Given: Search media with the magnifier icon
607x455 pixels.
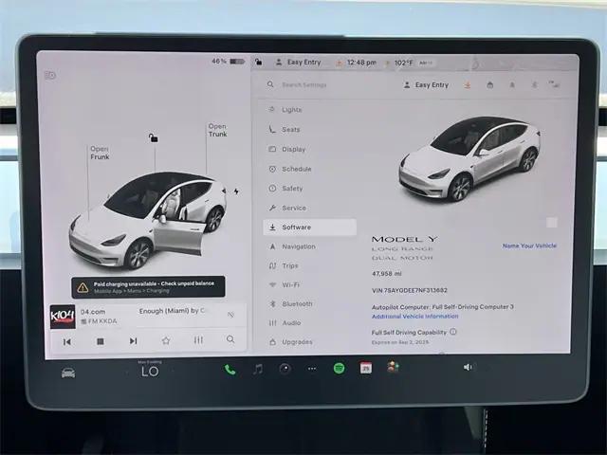Looking at the screenshot, I should (x=230, y=339).
